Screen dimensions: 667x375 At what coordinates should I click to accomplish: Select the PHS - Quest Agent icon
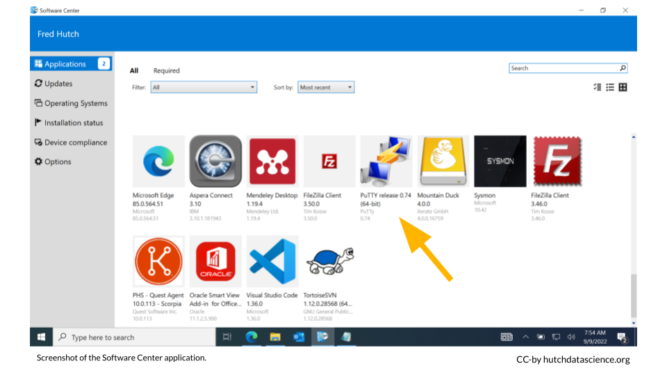point(158,261)
